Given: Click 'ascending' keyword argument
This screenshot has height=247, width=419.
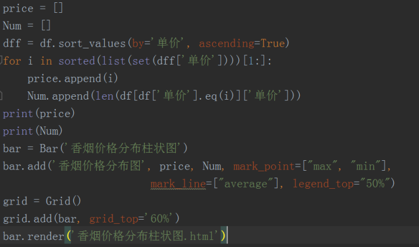Looking at the screenshot, I should click(x=226, y=43).
